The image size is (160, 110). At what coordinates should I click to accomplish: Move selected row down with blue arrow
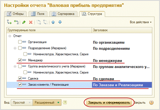pos(60,22)
